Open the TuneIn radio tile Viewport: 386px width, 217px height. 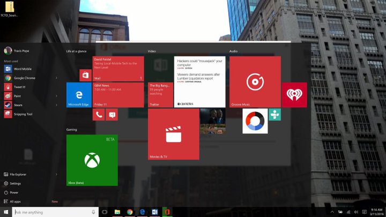274,115
